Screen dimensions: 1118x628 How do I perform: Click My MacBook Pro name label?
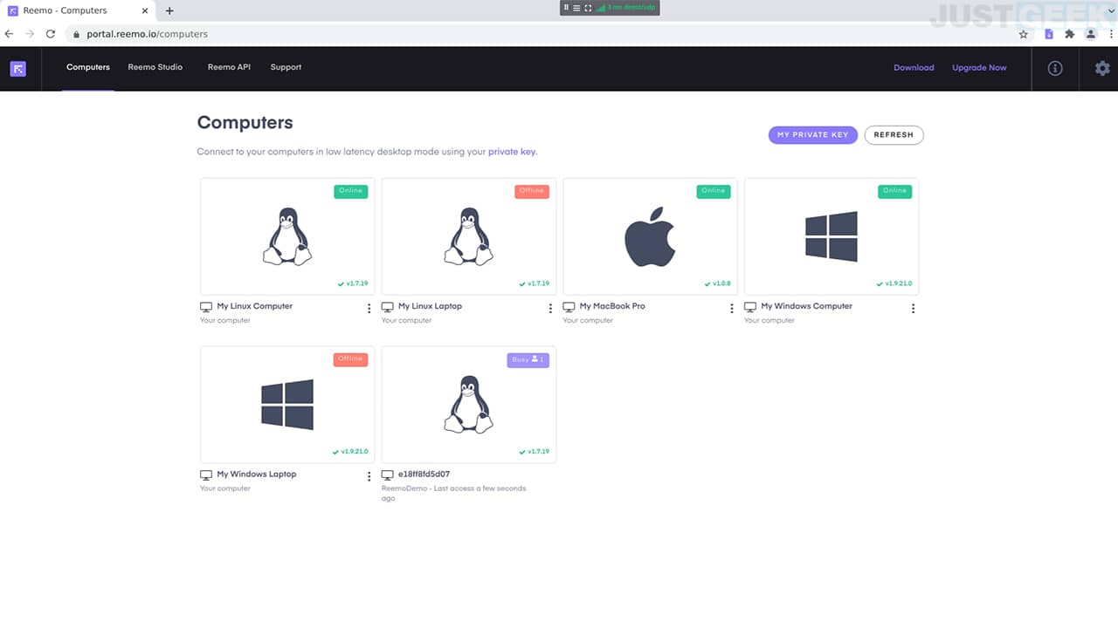click(612, 306)
